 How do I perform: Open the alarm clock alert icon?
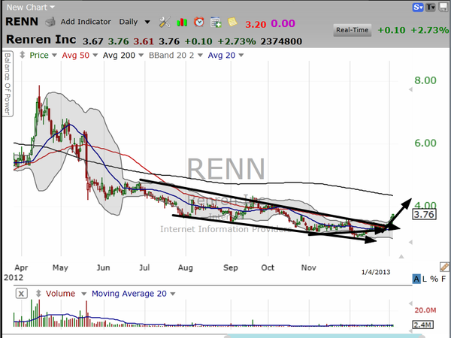click(x=198, y=22)
